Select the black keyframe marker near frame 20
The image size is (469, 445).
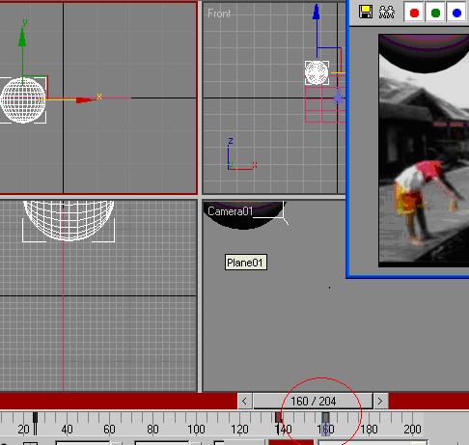tap(35, 418)
